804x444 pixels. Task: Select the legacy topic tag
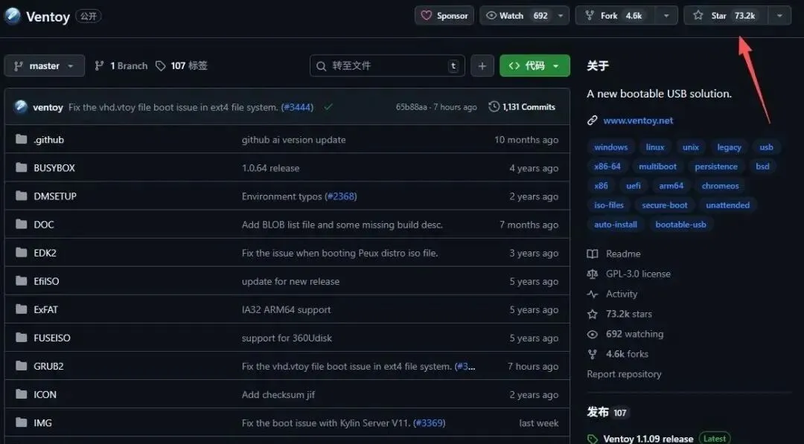pos(729,147)
